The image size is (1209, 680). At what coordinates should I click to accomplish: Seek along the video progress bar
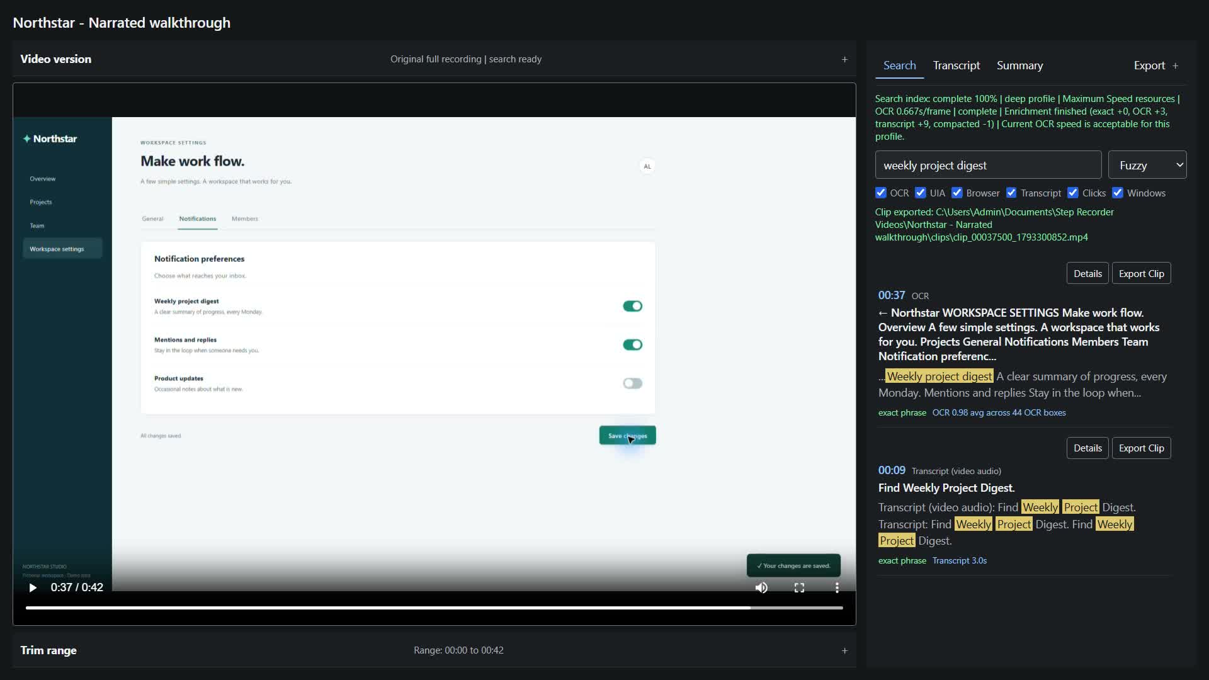tap(434, 608)
